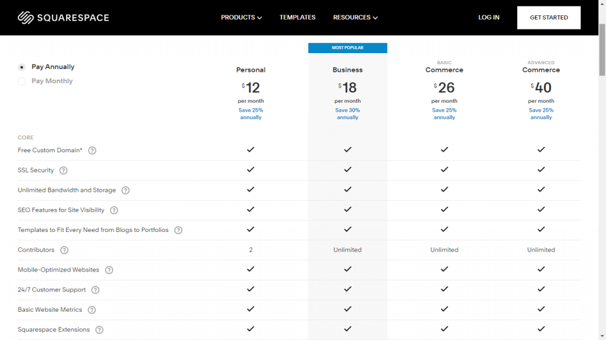Expand the RESOURCES dropdown

(355, 17)
